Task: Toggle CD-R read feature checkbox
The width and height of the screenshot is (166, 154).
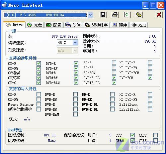Action: coord(39,64)
